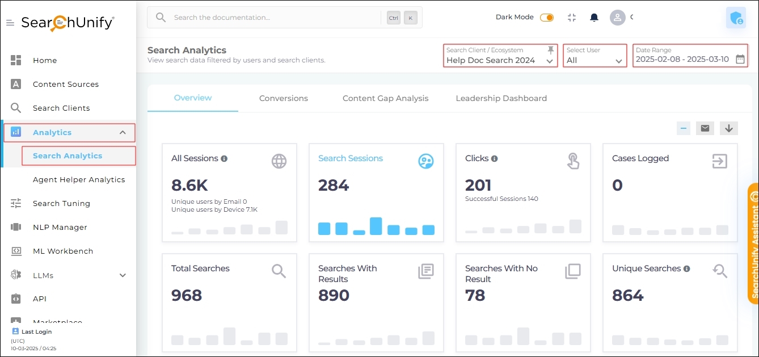
Task: Click the fullscreen collapse icon
Action: pos(572,18)
